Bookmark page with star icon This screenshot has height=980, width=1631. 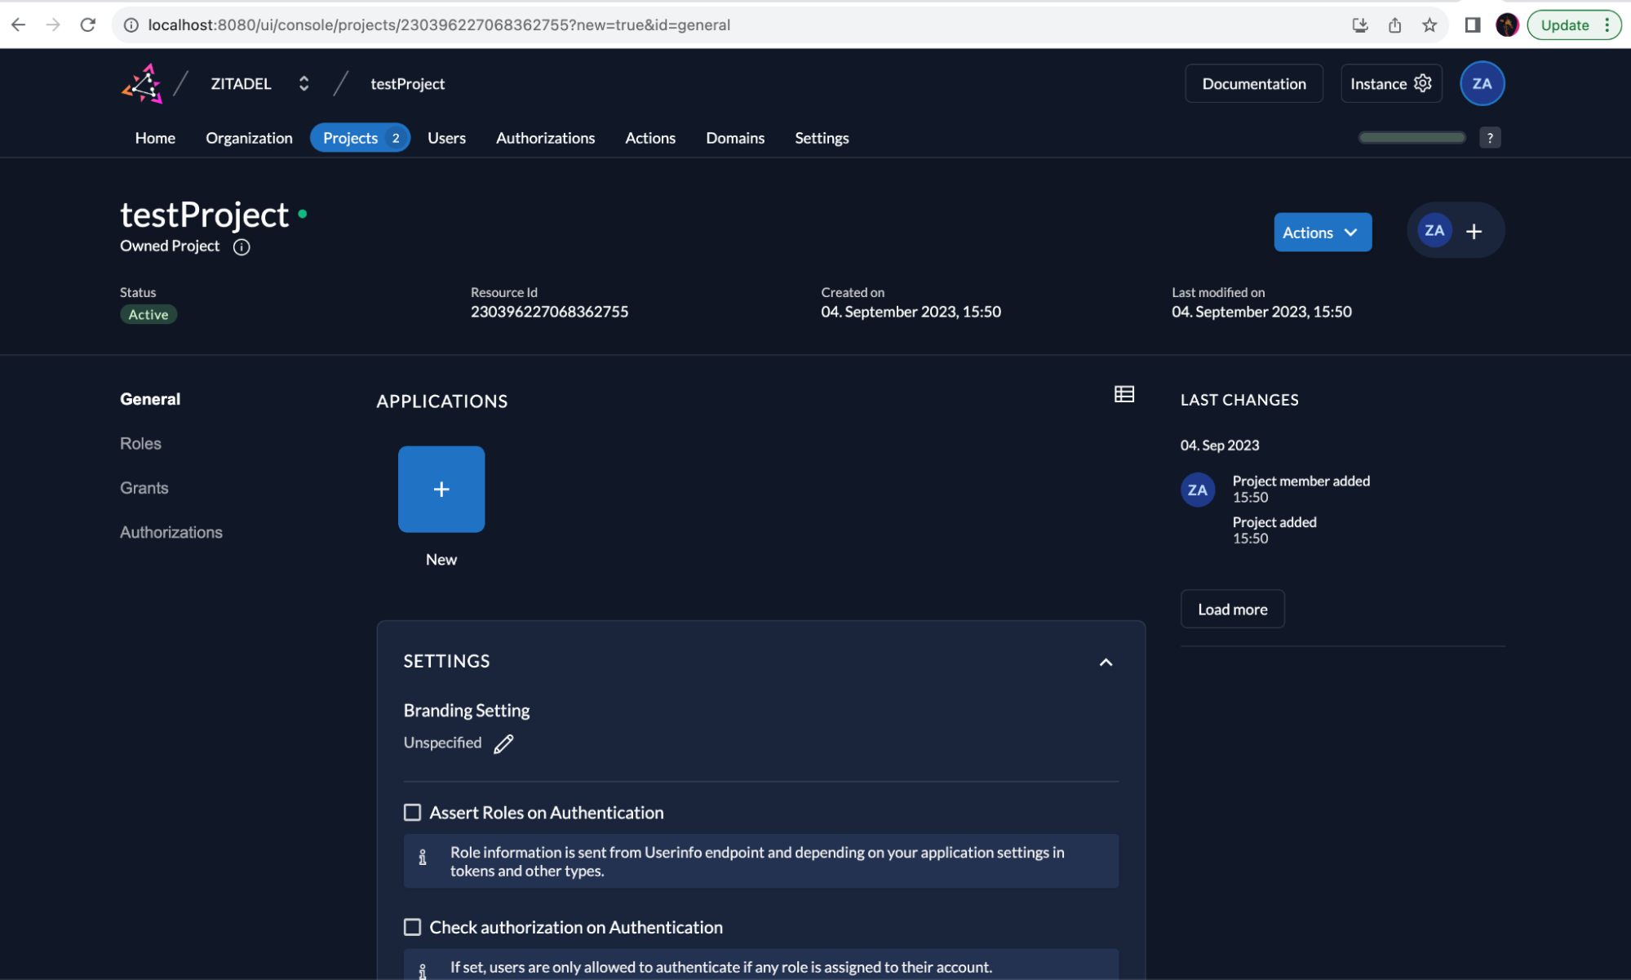(1429, 25)
